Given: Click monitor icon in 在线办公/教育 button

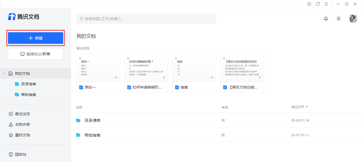Looking at the screenshot, I should pyautogui.click(x=23, y=54).
